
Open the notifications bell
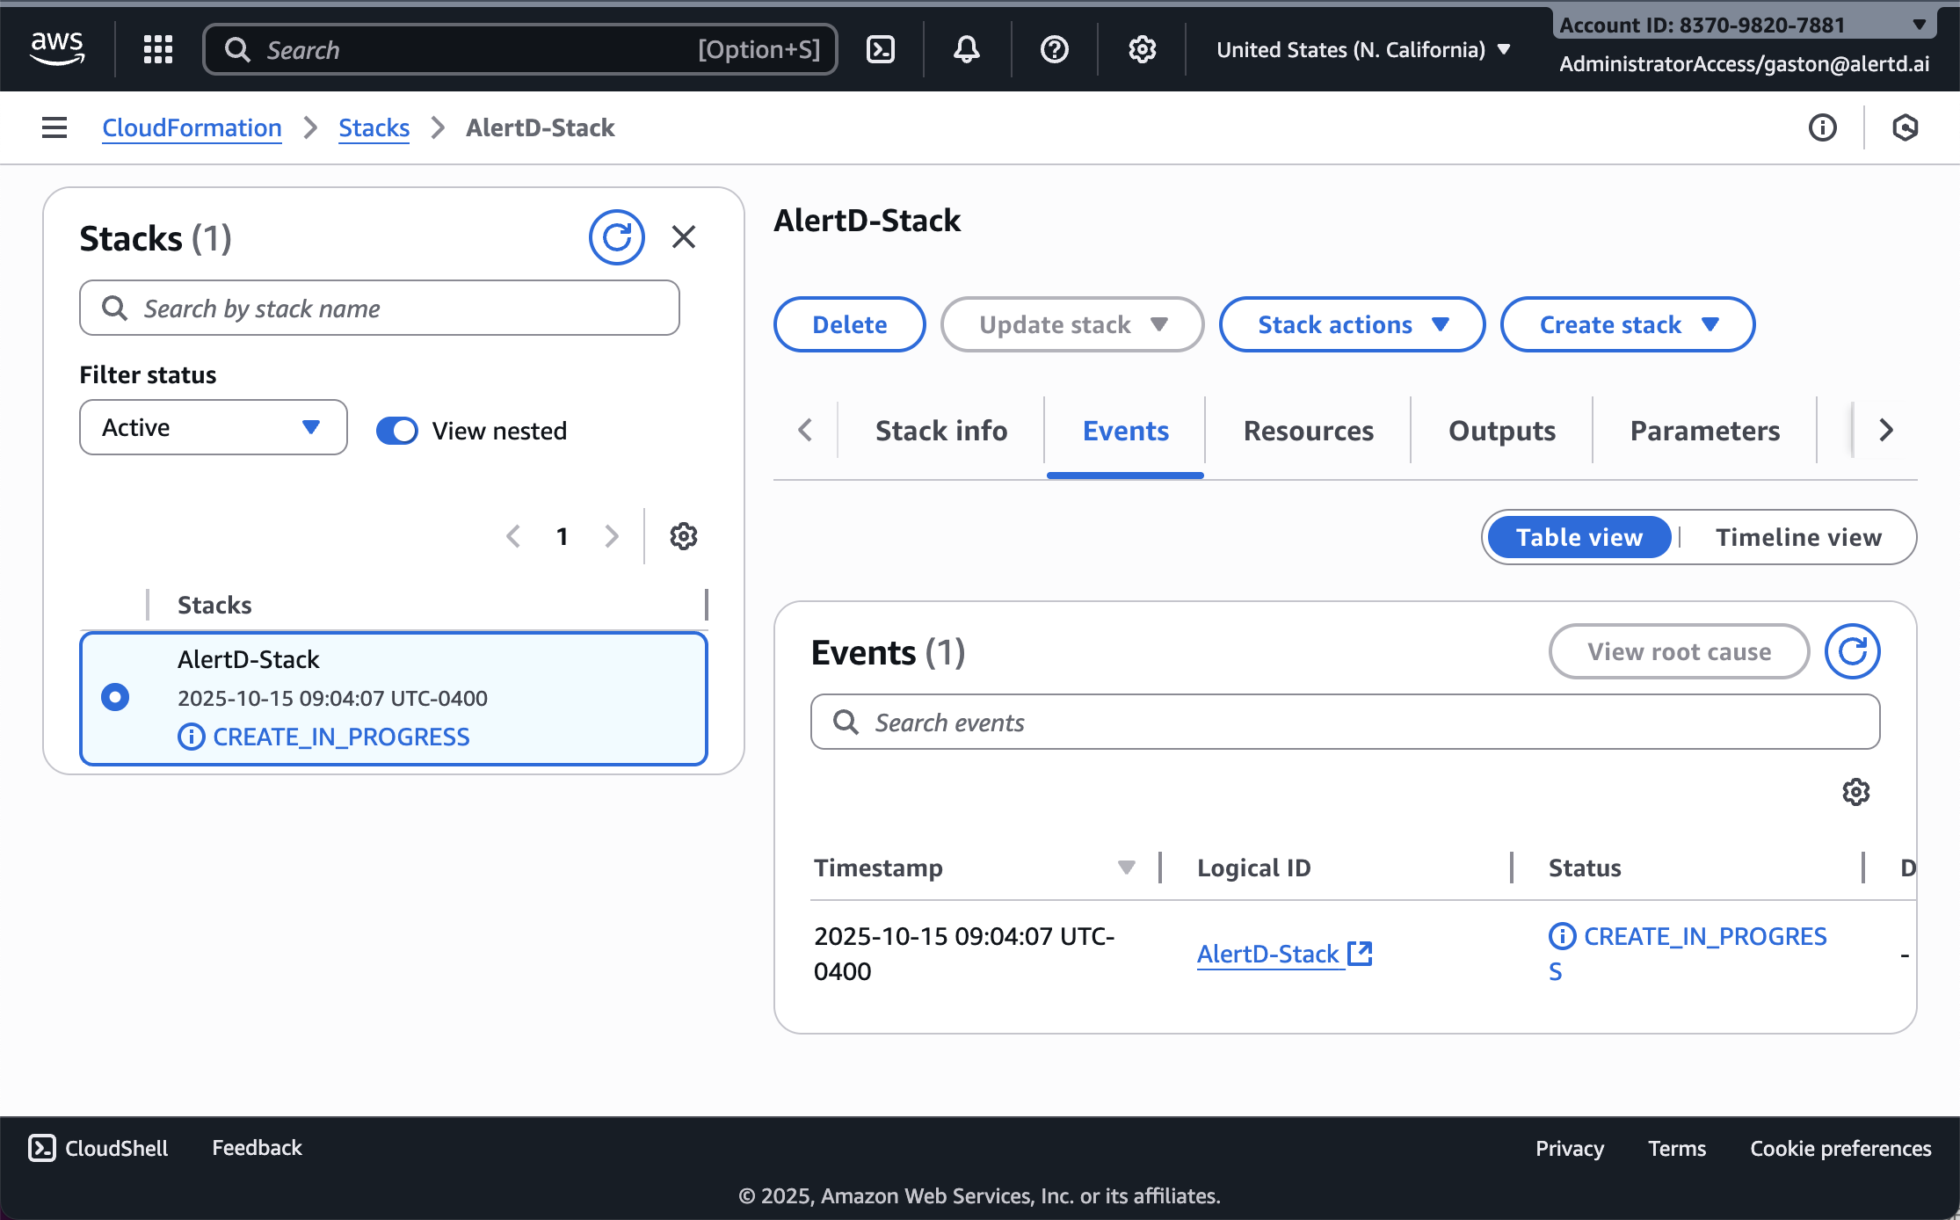[x=966, y=49]
